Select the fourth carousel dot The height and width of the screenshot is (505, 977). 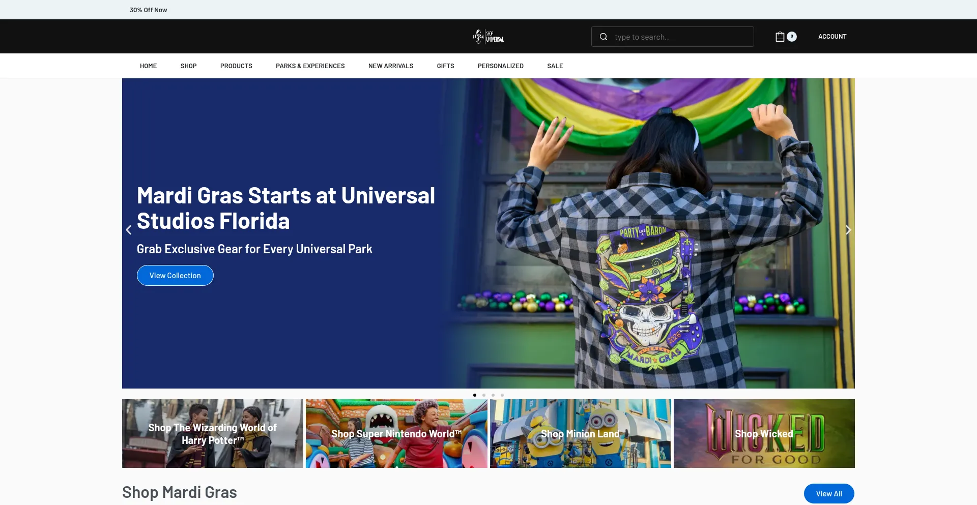click(502, 395)
